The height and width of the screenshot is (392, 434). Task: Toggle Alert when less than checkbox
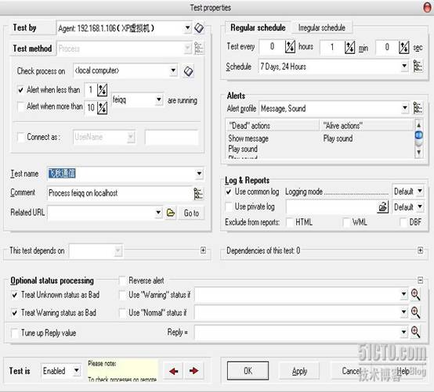pos(20,90)
